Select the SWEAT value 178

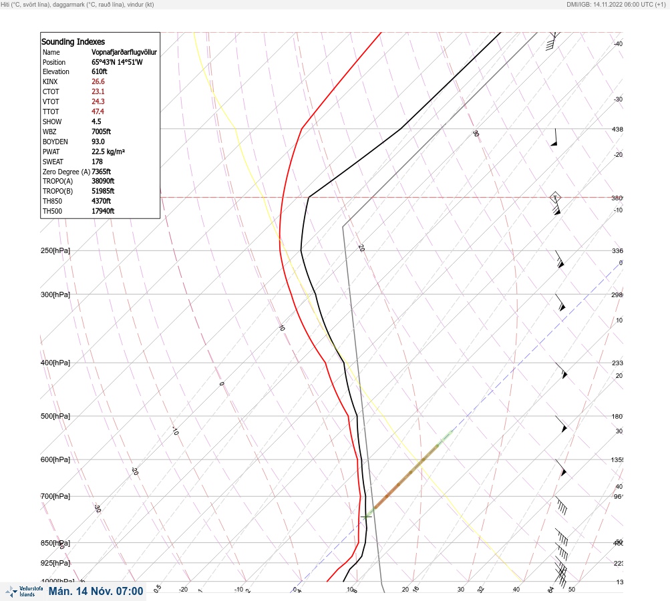pyautogui.click(x=97, y=162)
